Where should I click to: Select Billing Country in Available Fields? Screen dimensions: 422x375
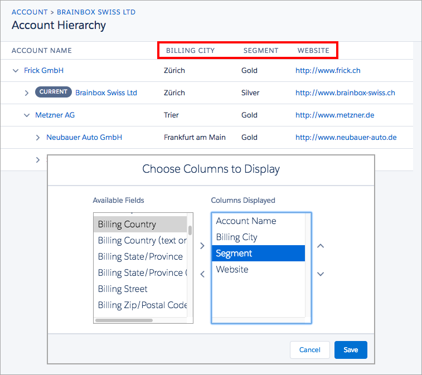(x=127, y=225)
